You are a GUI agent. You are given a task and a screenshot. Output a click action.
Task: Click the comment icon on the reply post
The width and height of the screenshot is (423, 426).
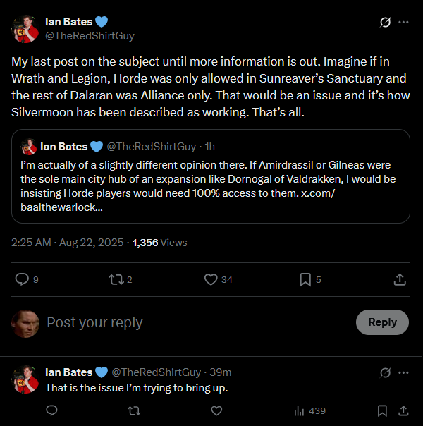pos(51,410)
